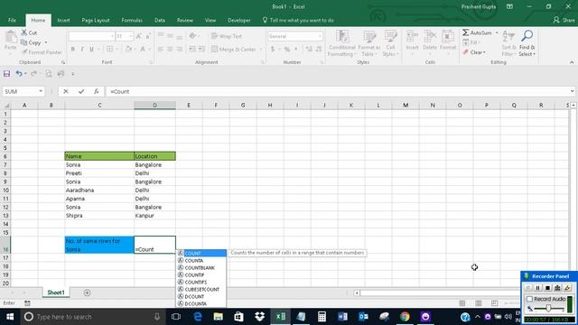Cancel the formula entry with X
This screenshot has height=325, width=578.
click(x=66, y=91)
